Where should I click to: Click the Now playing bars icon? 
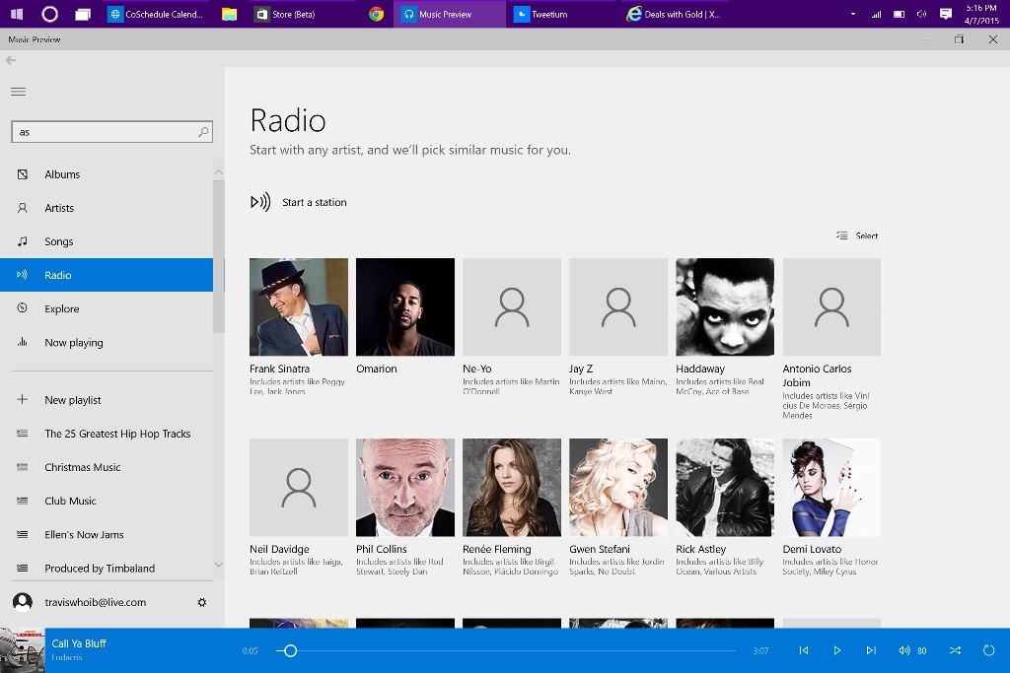(x=23, y=342)
